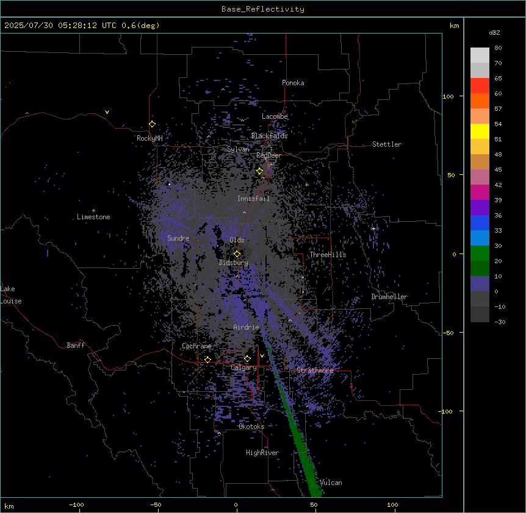Click the Sylvan label
This screenshot has height=513, width=526.
point(238,149)
